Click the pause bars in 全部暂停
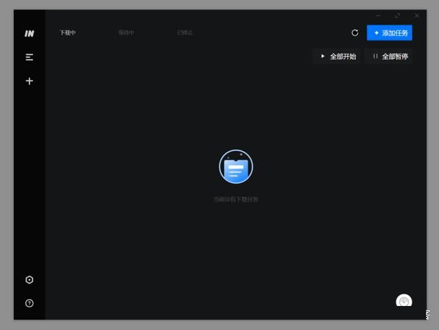439x330 pixels. (x=375, y=56)
